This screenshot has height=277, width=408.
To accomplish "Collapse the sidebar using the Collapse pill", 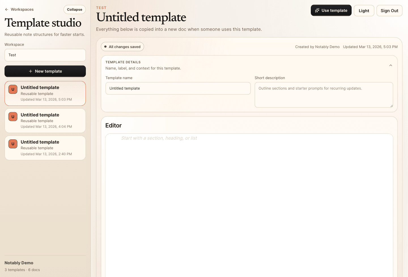I will pyautogui.click(x=74, y=9).
